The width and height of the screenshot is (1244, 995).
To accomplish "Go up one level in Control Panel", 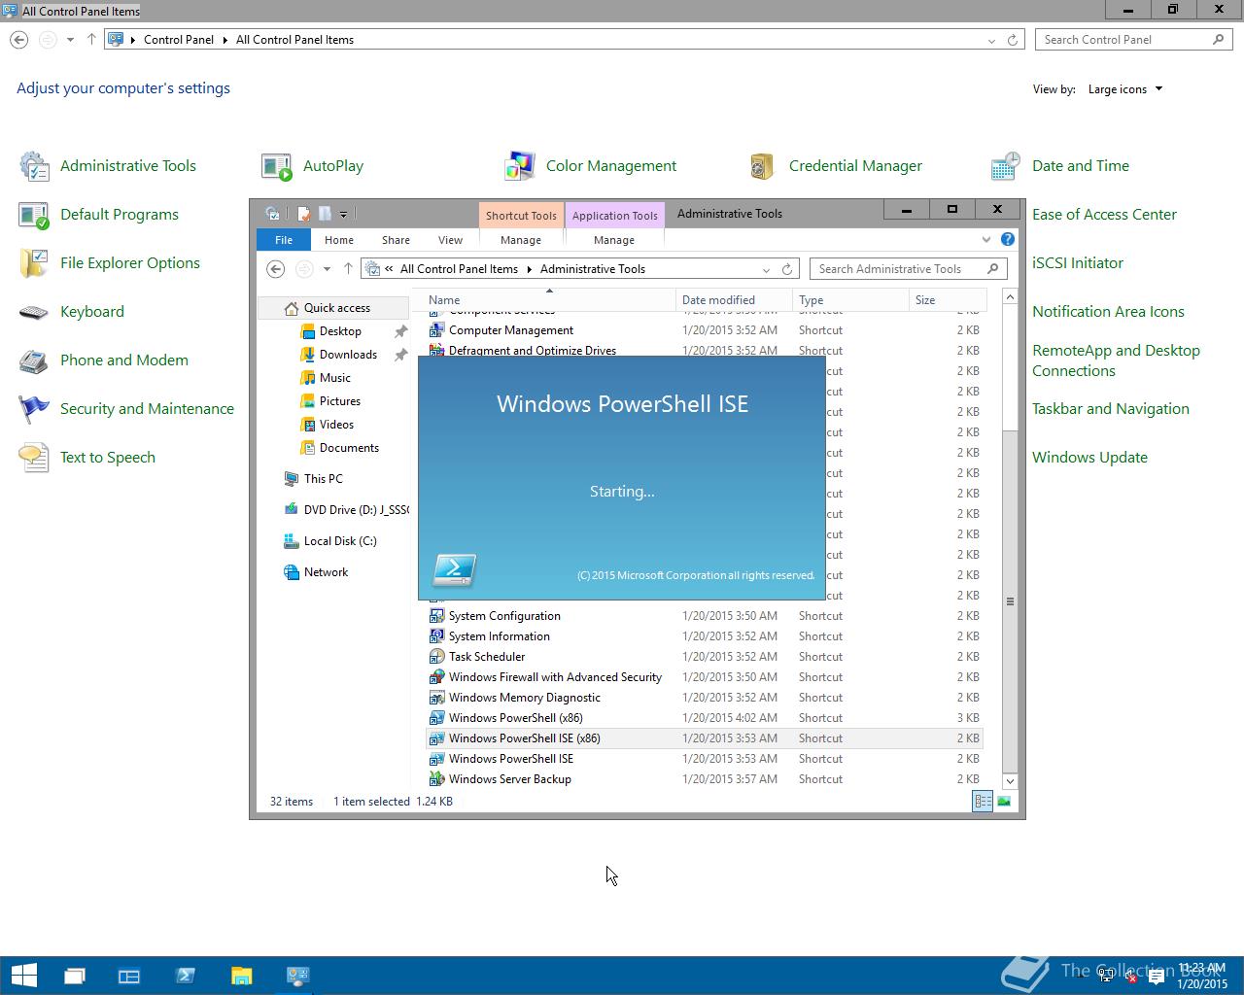I will (91, 40).
